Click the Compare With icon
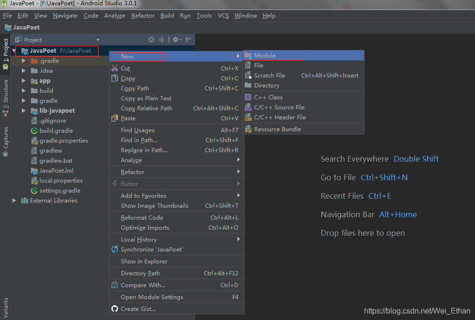This screenshot has height=320, width=475. (115, 285)
